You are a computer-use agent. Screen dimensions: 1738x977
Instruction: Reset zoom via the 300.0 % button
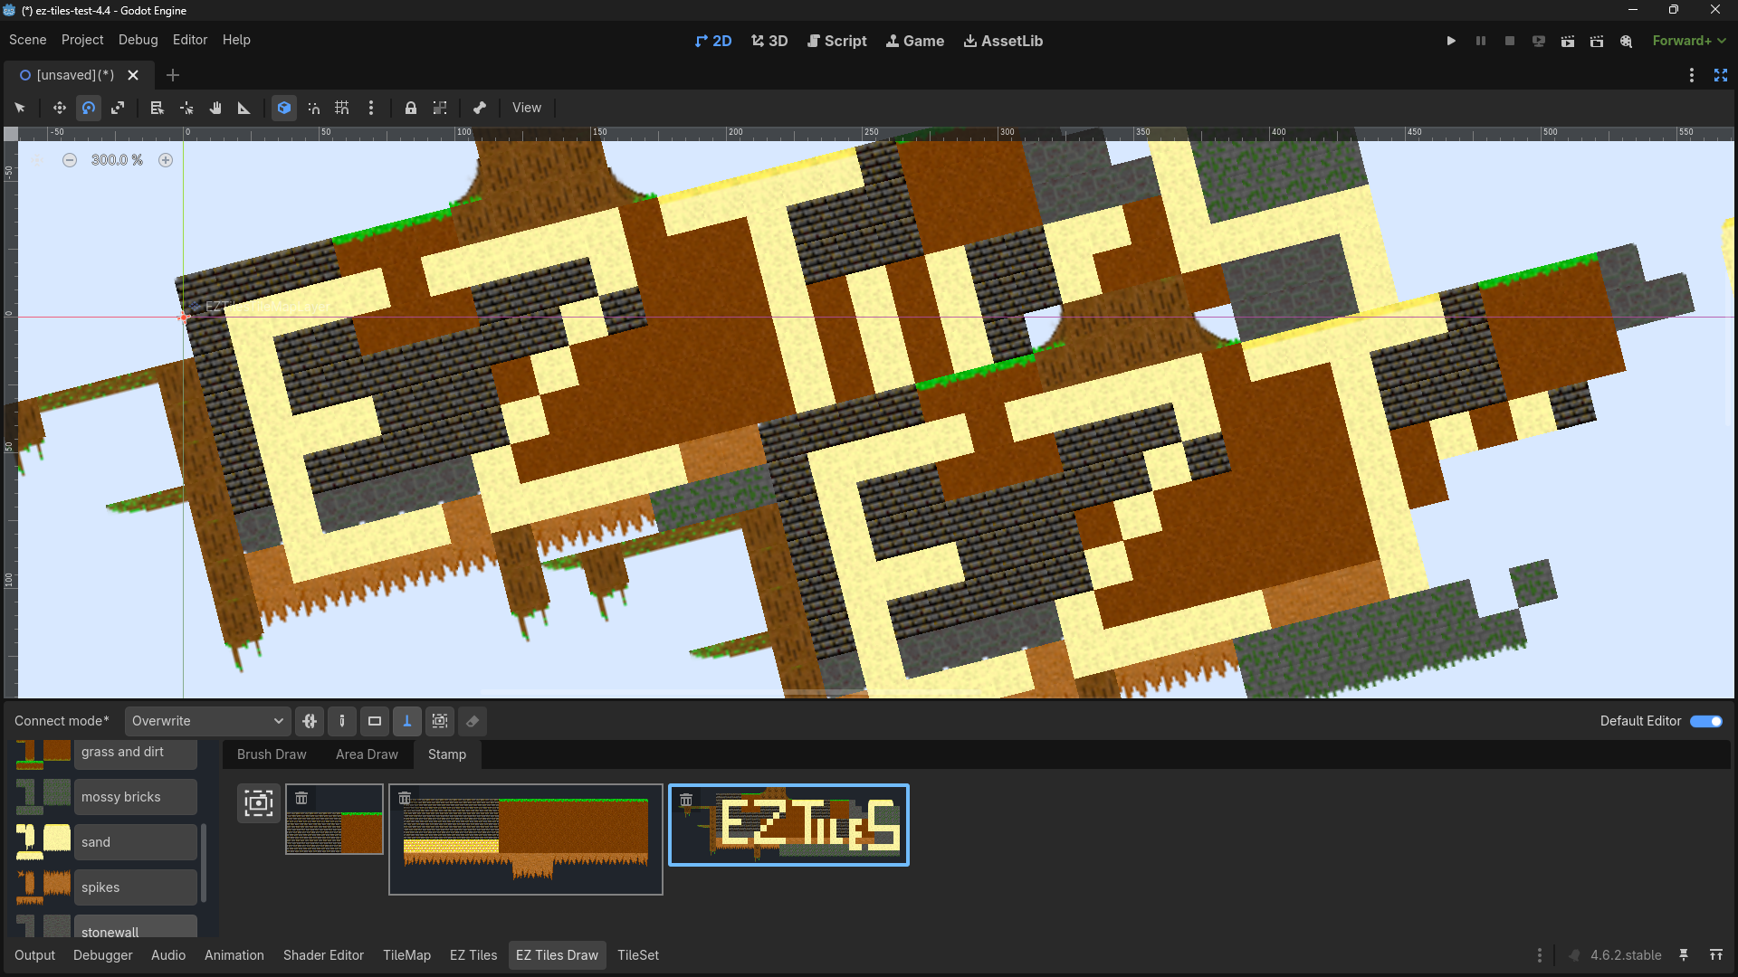click(117, 160)
